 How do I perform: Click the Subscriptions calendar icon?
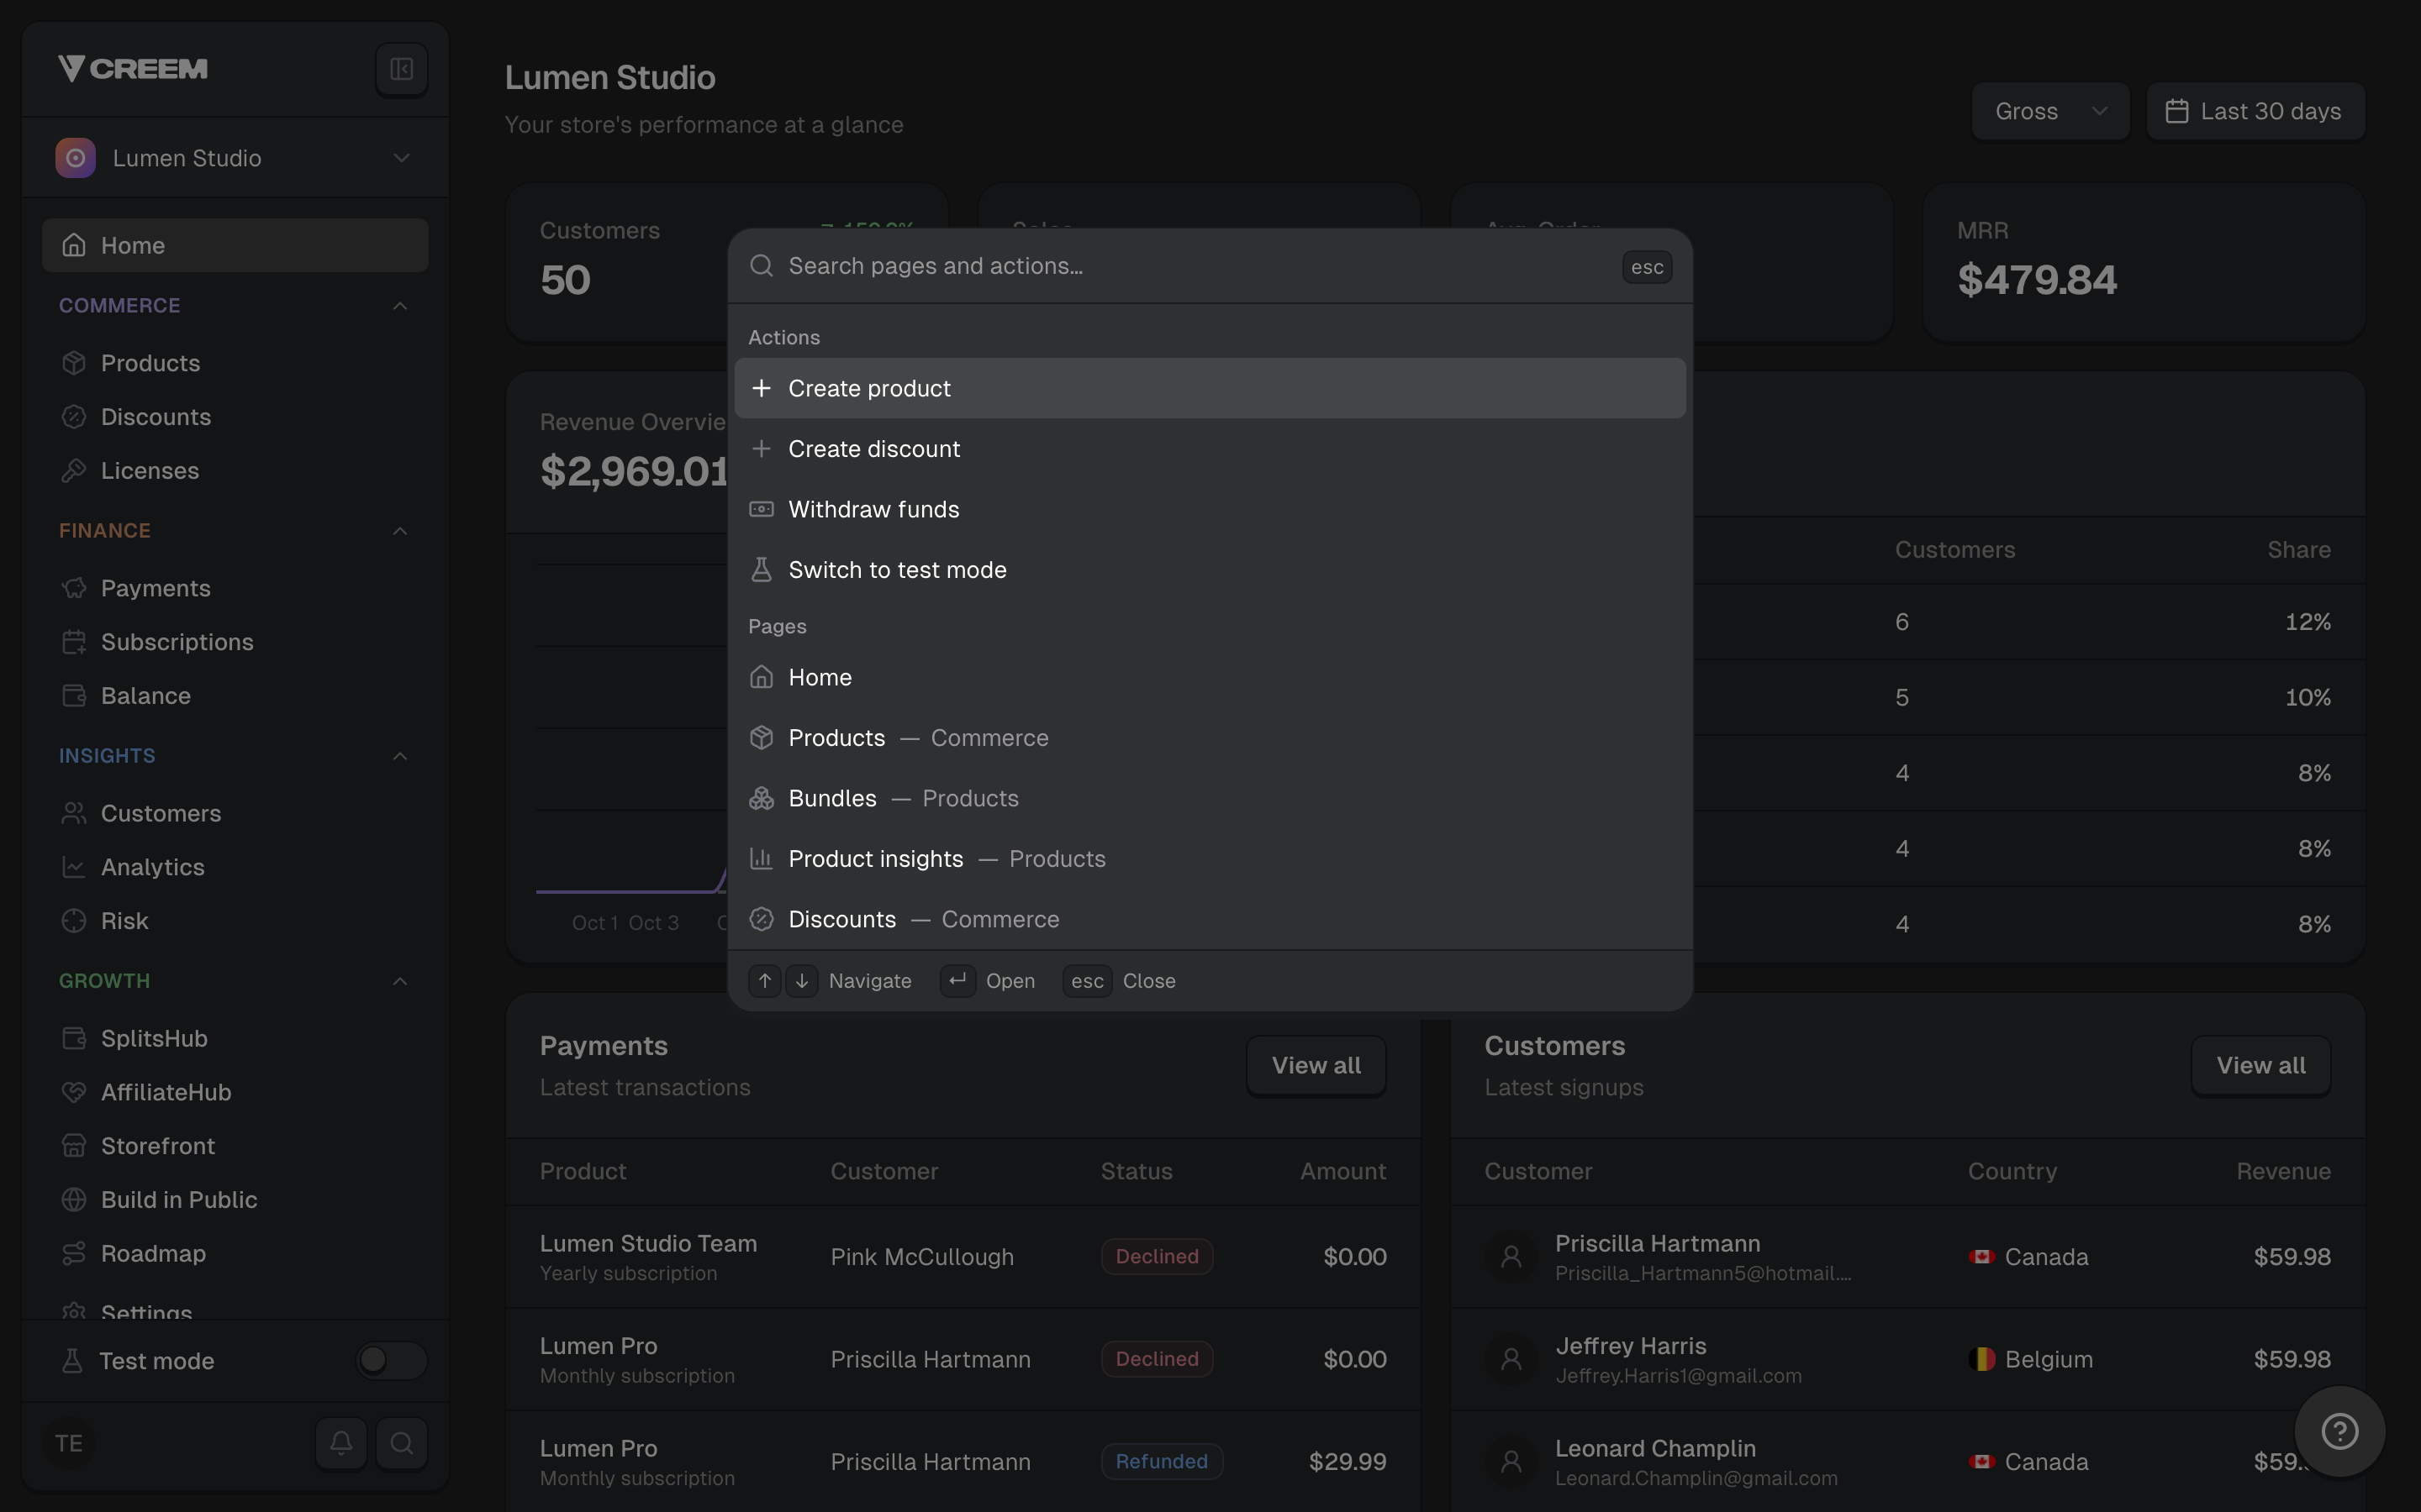74,642
